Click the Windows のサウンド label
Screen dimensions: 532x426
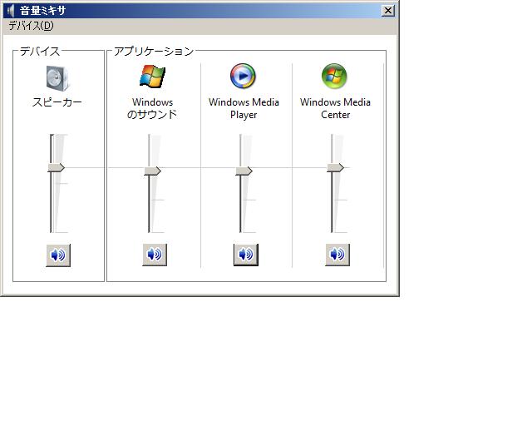[152, 108]
